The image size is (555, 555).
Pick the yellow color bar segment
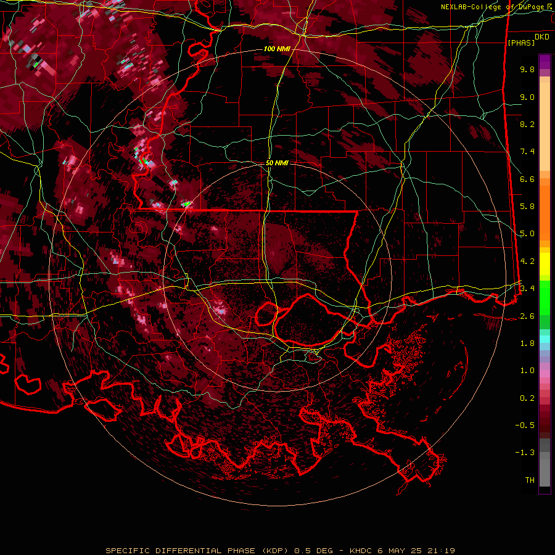point(545,264)
